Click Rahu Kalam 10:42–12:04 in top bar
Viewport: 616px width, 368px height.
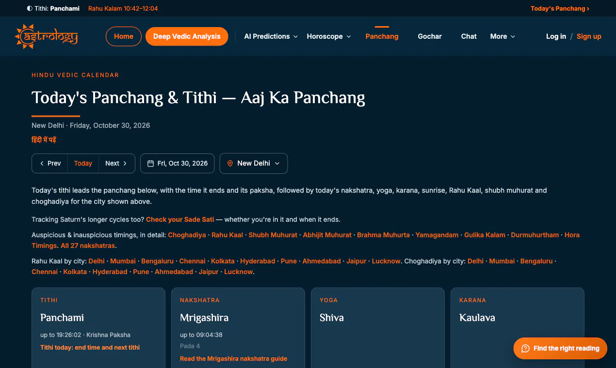[x=123, y=9]
